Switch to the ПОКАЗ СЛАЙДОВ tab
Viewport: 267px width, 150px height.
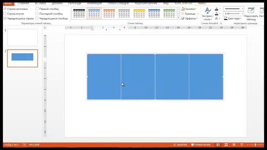118,3
